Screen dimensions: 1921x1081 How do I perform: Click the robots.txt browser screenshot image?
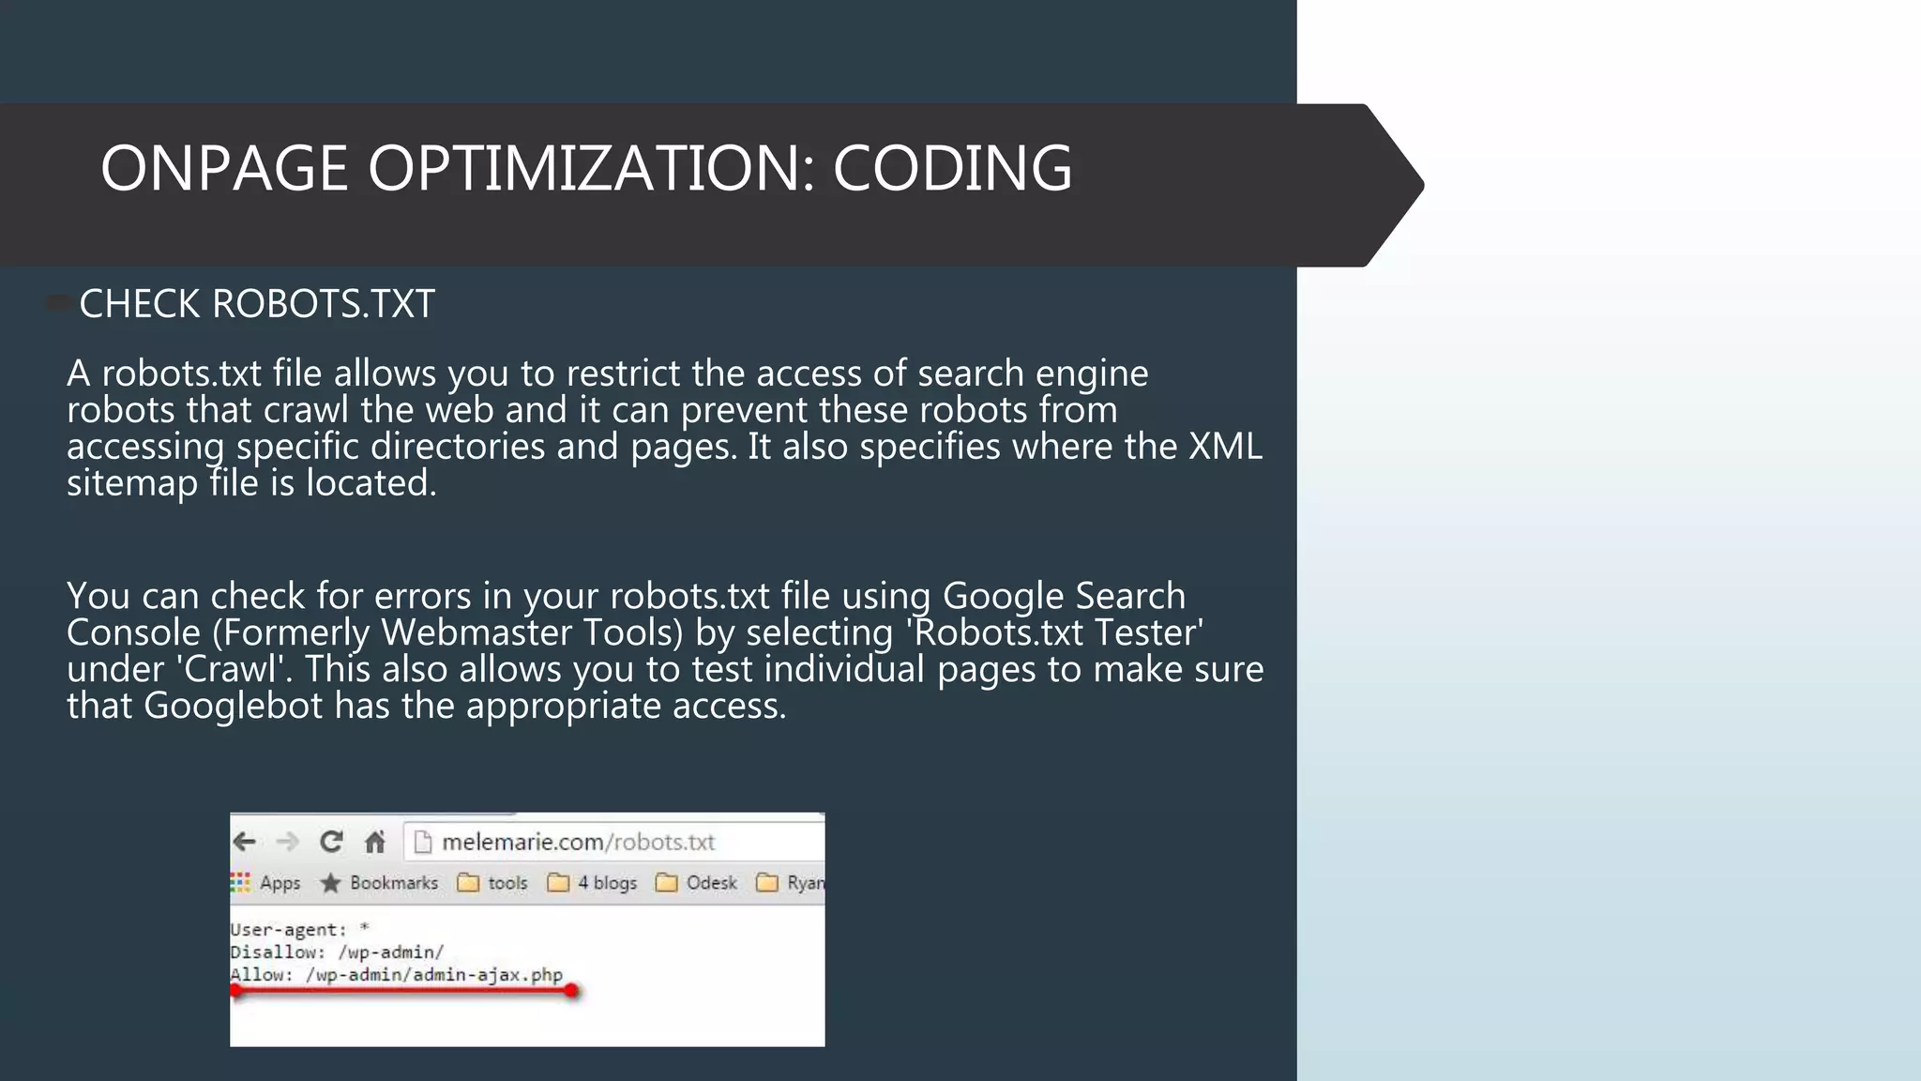(x=527, y=929)
